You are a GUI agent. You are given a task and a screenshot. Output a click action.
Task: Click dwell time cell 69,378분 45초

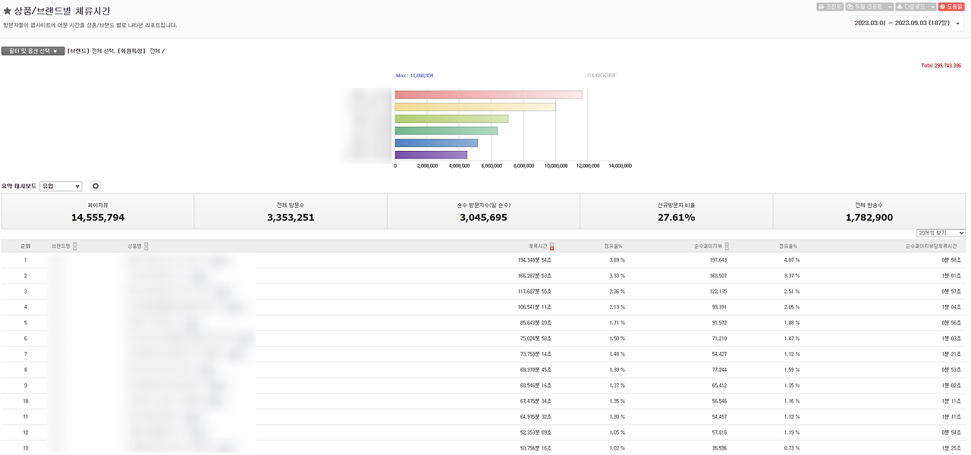click(536, 370)
